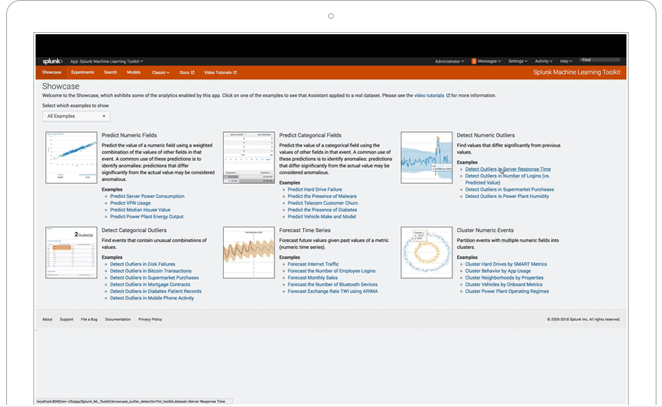Click the Splunk logo
Screen dimensions: 662x407
(52, 61)
